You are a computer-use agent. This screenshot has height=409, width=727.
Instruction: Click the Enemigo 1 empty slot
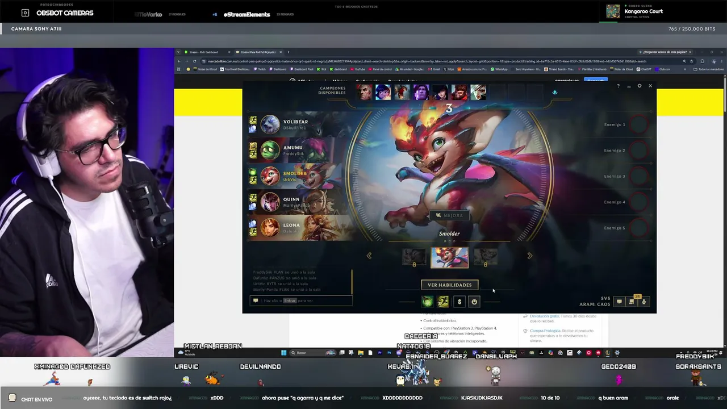click(x=638, y=124)
